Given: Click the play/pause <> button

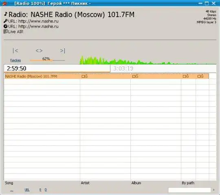Looking at the screenshot, I should pyautogui.click(x=39, y=50).
